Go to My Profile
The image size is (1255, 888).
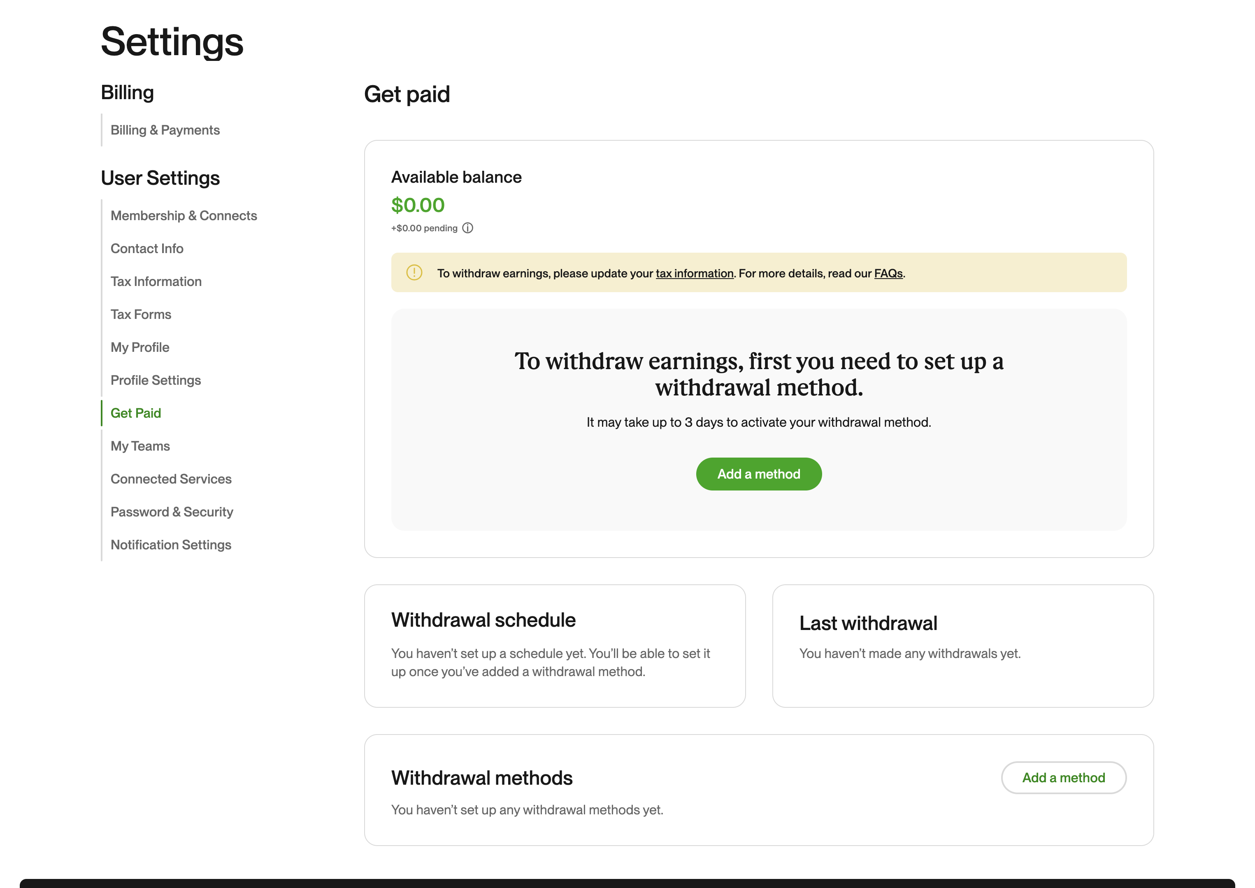tap(140, 347)
